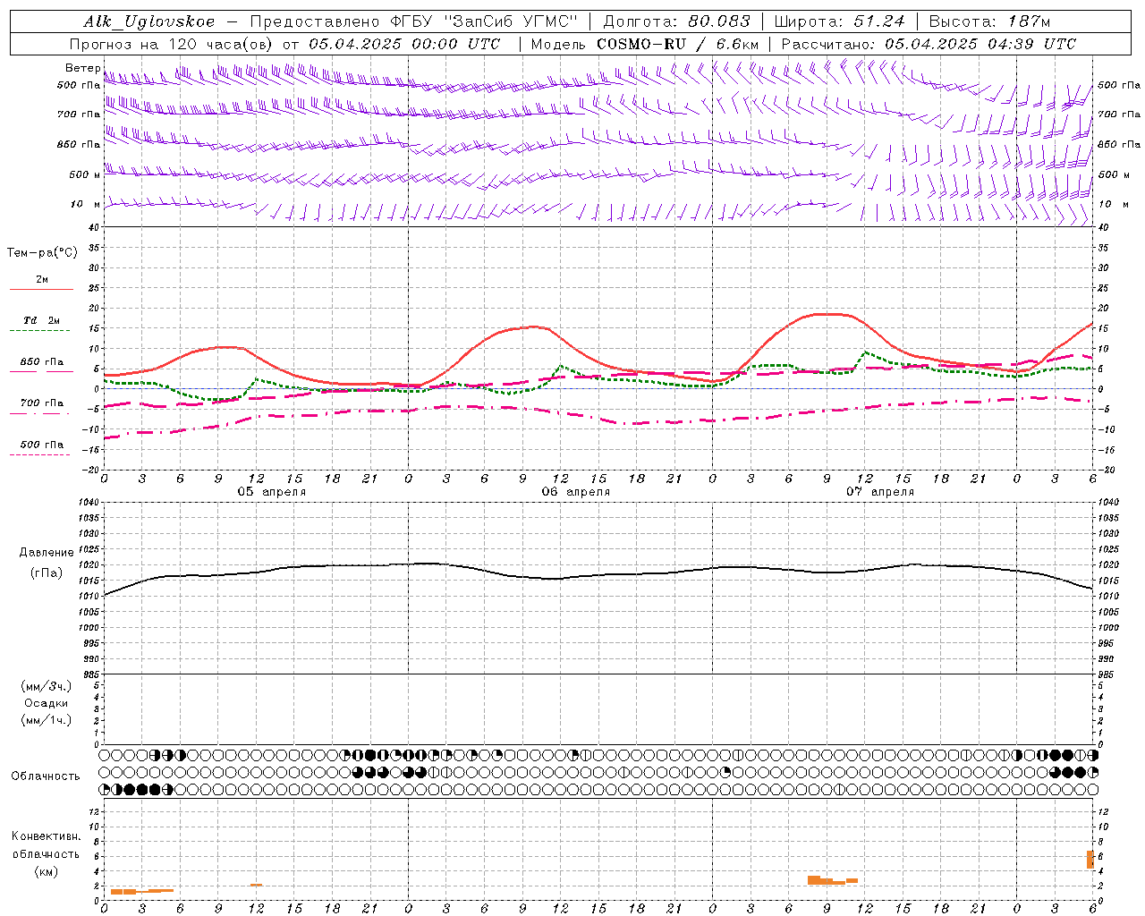The image size is (1145, 916).
Task: Click the 06 апреля date label
Action: (x=575, y=492)
